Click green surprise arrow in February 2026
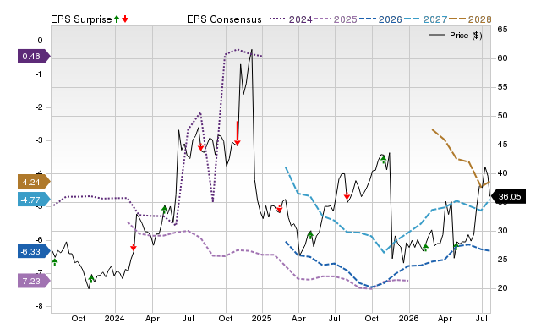Screen dimensions: 541x323 pyautogui.click(x=425, y=248)
